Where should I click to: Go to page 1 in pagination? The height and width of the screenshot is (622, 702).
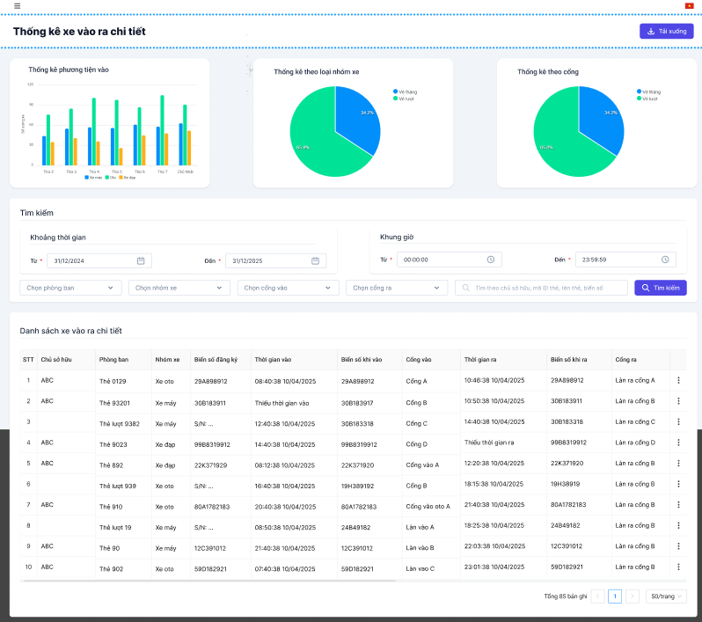coord(615,596)
